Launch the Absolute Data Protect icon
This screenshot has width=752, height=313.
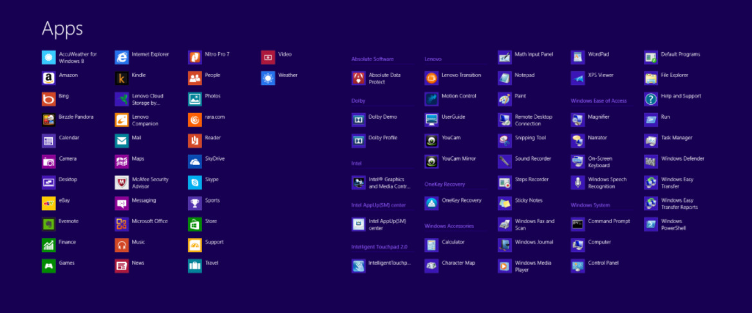pyautogui.click(x=358, y=78)
